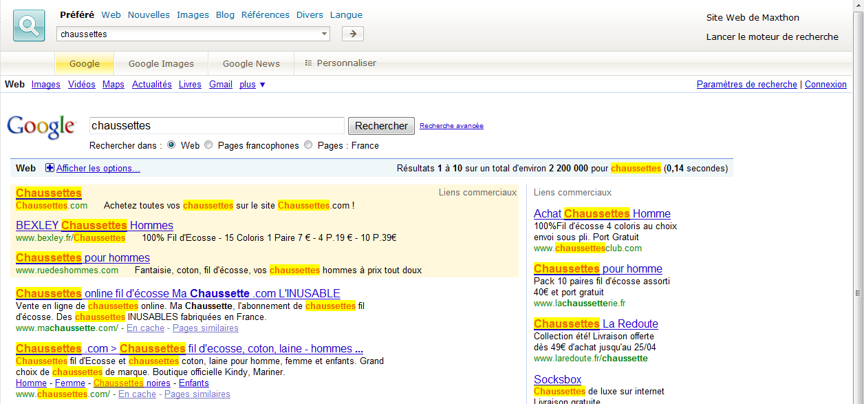864x404 pixels.
Task: Click www.bexley.fr/Chaussettes green URL text
Action: [70, 238]
